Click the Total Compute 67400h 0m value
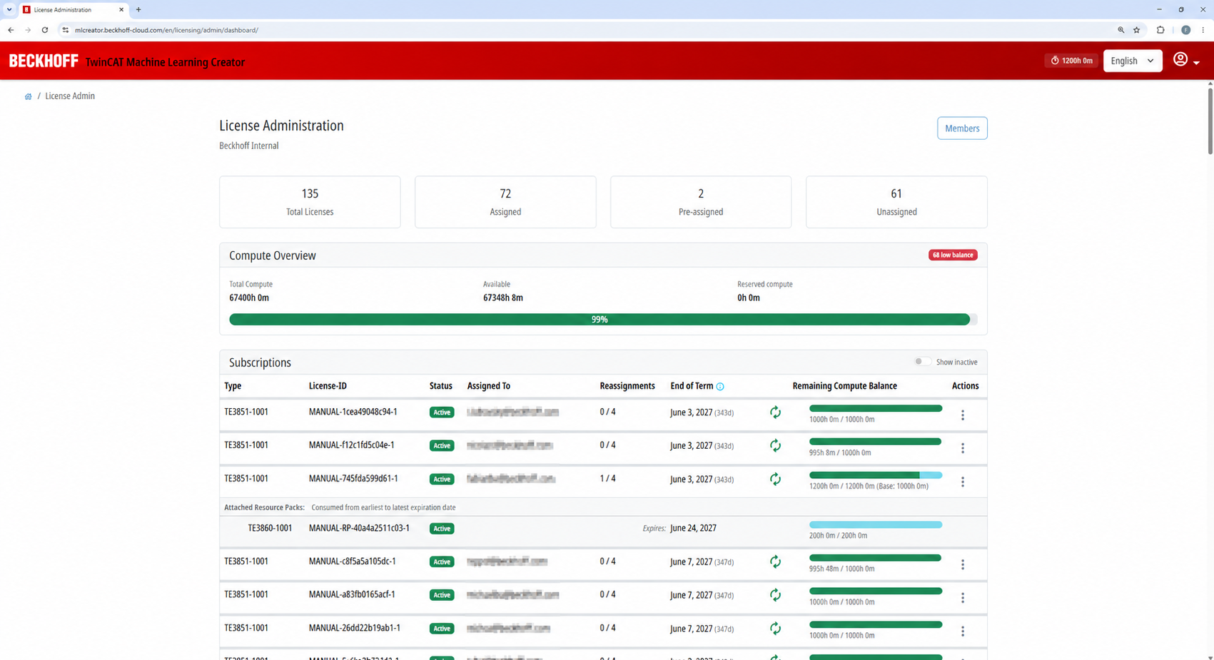The width and height of the screenshot is (1214, 660). pyautogui.click(x=249, y=298)
